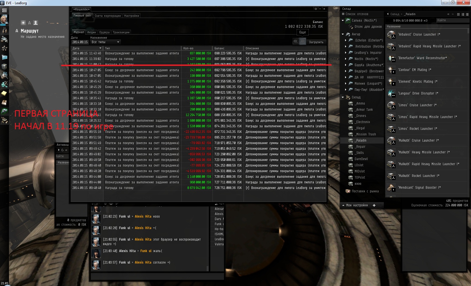The image size is (471, 286).
Task: Open the mail envelope icon
Action: (x=4, y=57)
